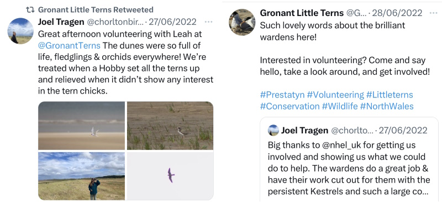Open more options on Joel Tragen's retweeted tweet
This screenshot has width=442, height=202.
209,22
